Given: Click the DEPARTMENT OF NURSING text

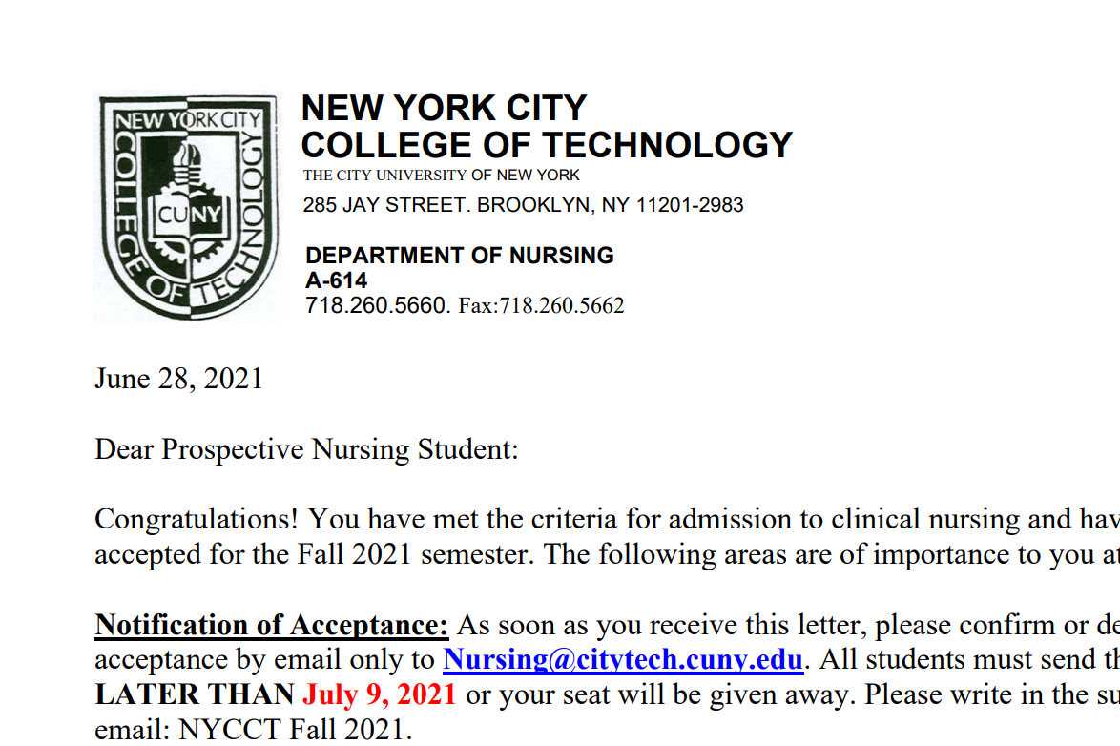Looking at the screenshot, I should (459, 256).
